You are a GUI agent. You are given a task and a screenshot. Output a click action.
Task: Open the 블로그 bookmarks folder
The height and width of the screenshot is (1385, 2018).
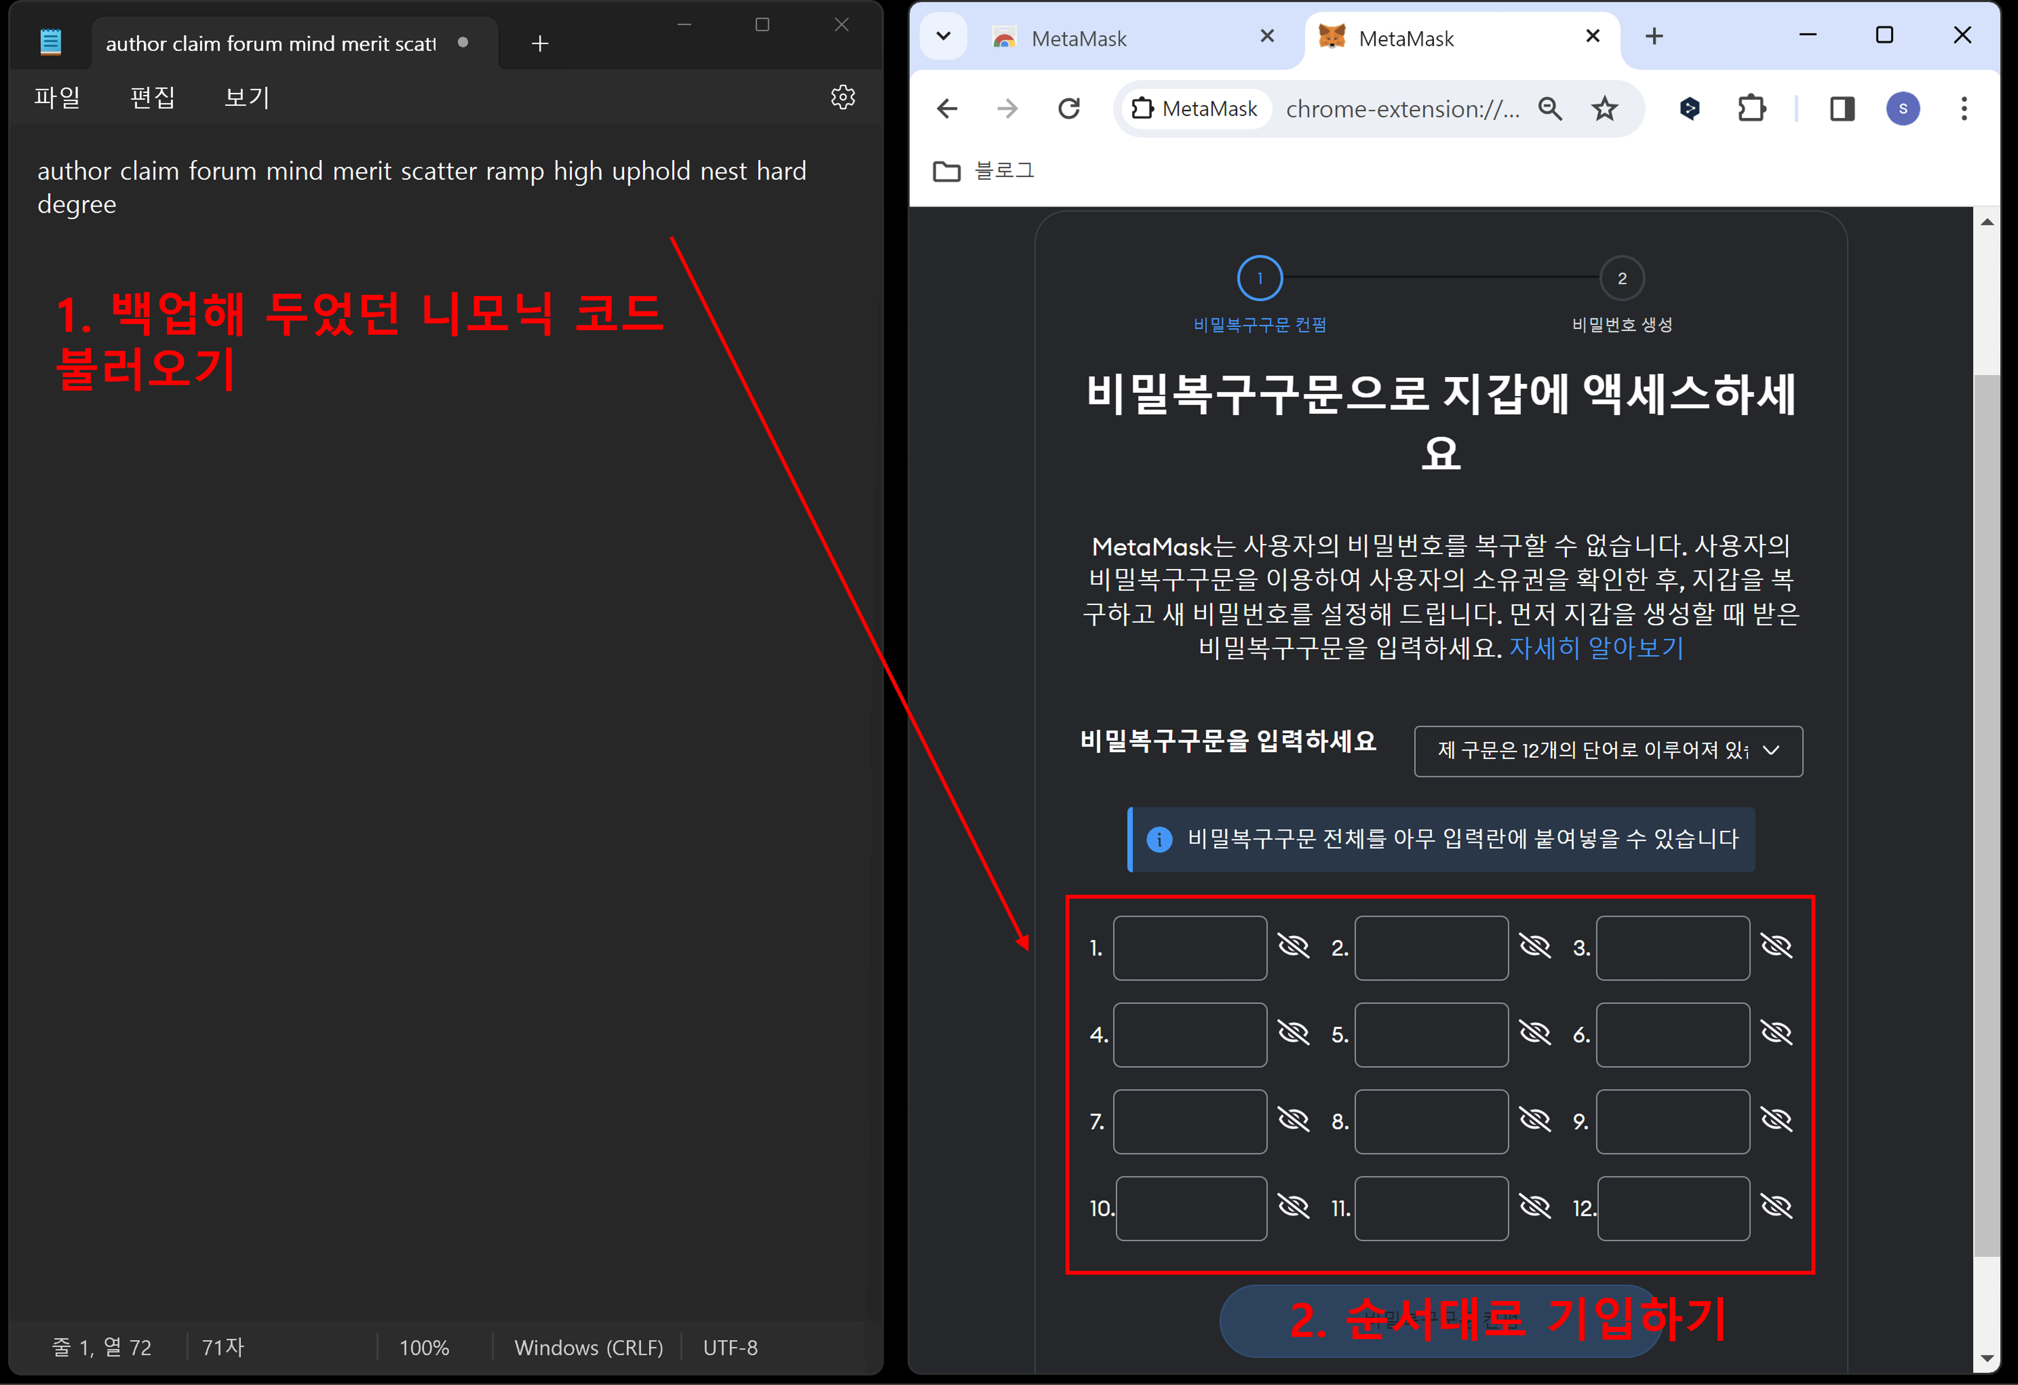(985, 171)
